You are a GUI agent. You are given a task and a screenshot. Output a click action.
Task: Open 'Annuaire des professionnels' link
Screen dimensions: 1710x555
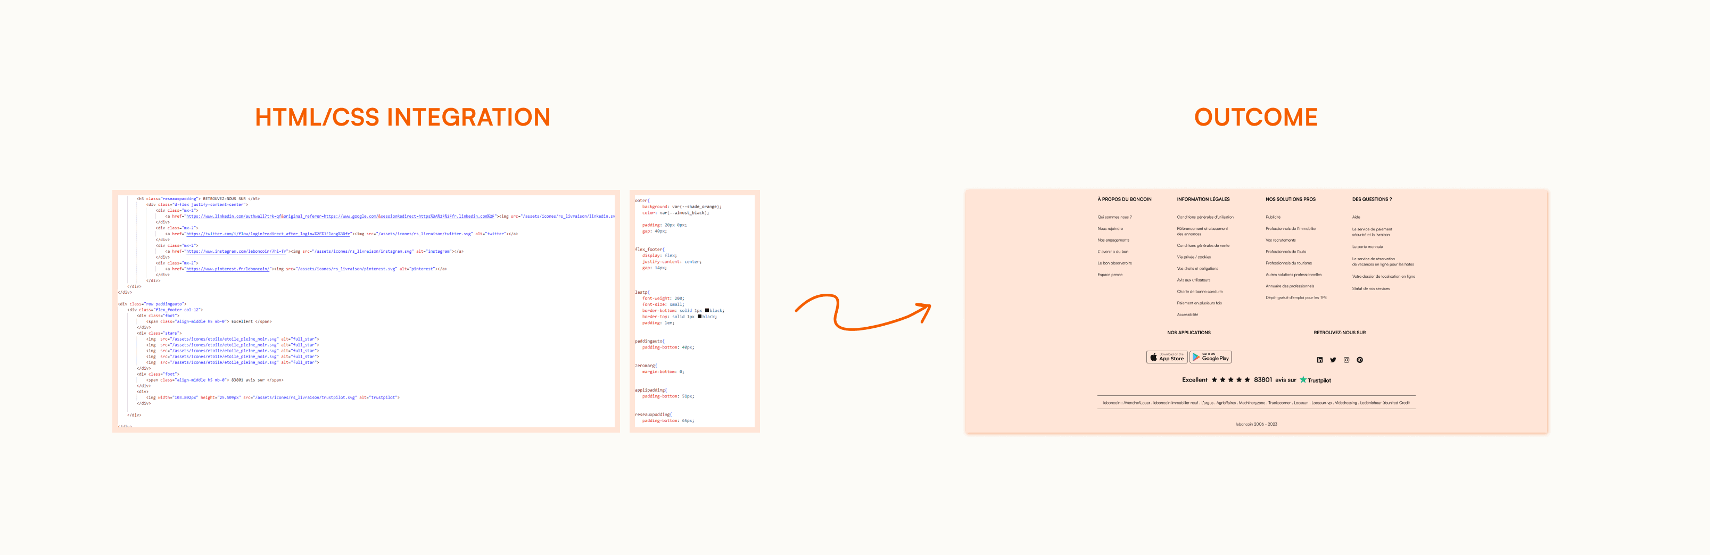[1290, 286]
